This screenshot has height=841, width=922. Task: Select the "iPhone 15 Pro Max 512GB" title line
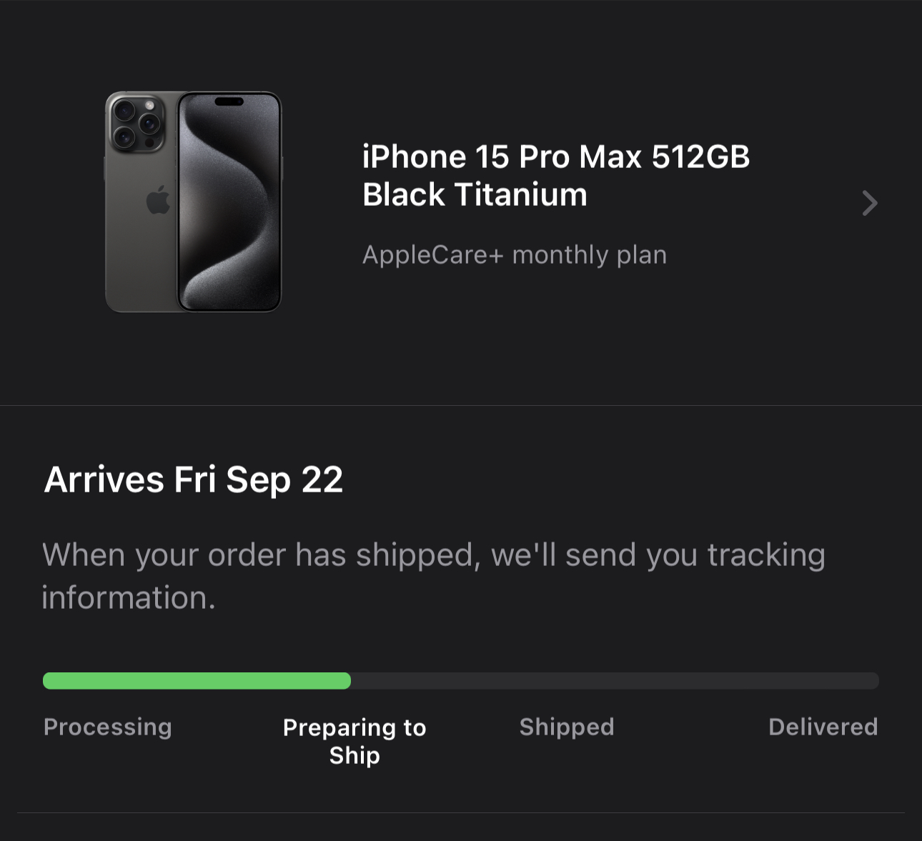[x=555, y=157]
